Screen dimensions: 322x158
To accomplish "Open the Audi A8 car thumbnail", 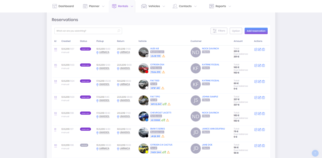I will click(x=144, y=52).
